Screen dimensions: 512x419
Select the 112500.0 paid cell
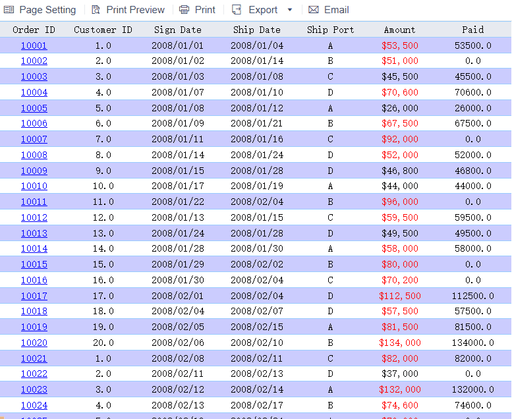(x=473, y=296)
